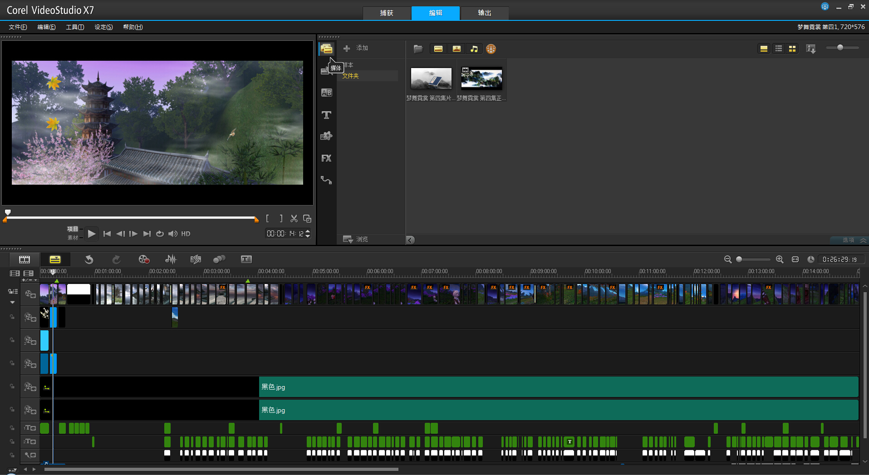Image resolution: width=869 pixels, height=475 pixels.
Task: Open the FX filter library
Action: coord(326,158)
